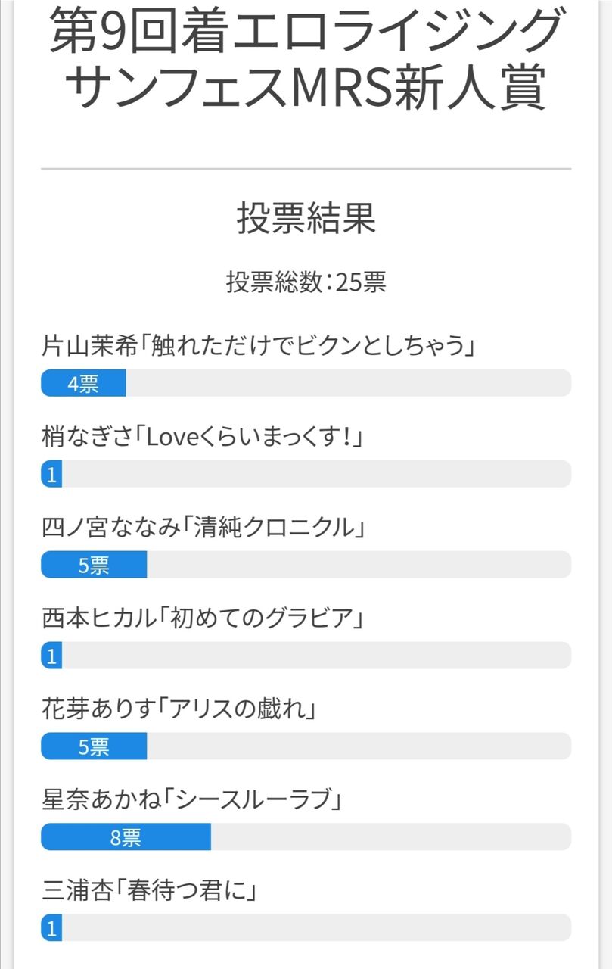Click the 四ノ宮ななみ「清純クロニクル」 entry title

click(x=203, y=528)
